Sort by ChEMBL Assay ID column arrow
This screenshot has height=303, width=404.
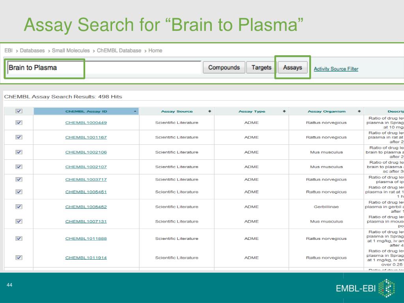(135, 111)
